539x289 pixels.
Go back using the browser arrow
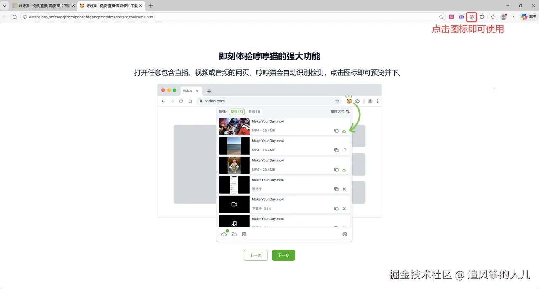5,17
